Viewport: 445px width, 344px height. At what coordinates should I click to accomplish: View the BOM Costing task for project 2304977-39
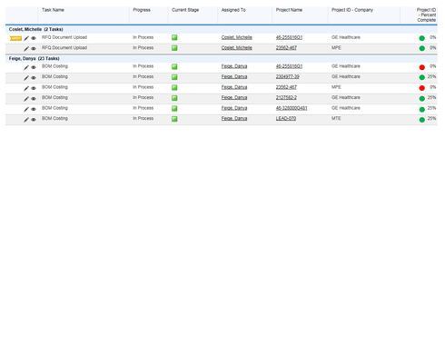(34, 78)
